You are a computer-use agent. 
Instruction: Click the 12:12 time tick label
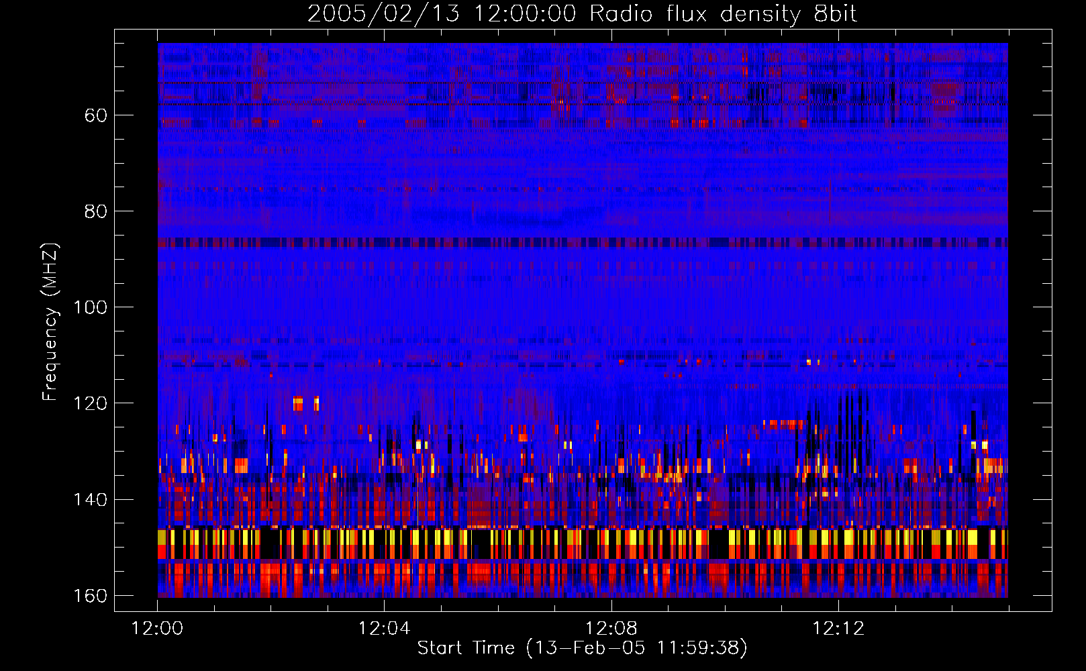tap(838, 629)
